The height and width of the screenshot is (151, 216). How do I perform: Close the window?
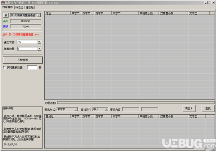213,3
